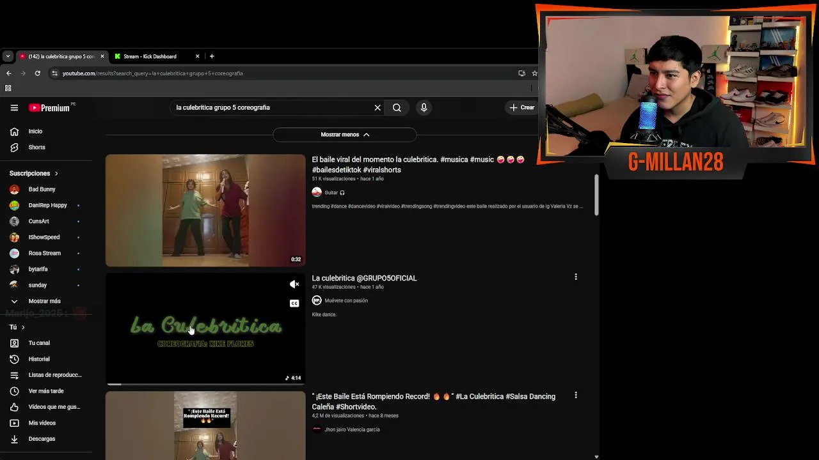This screenshot has height=460, width=819.
Task: Reload the current page
Action: click(x=37, y=73)
